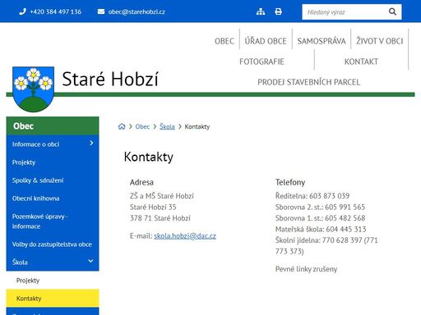This screenshot has height=315, width=421.
Task: Open the ÚŘAD OBCE menu
Action: (266, 41)
